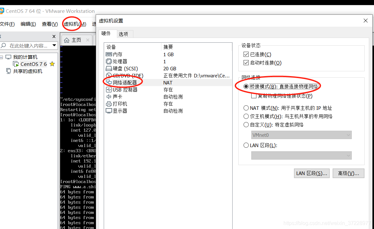Click the 摘要 column header
The height and width of the screenshot is (229, 374).
(x=197, y=47)
